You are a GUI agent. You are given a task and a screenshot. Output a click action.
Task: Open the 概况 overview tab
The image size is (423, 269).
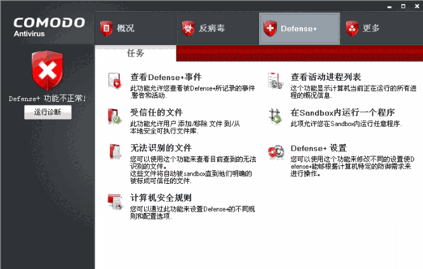click(135, 29)
